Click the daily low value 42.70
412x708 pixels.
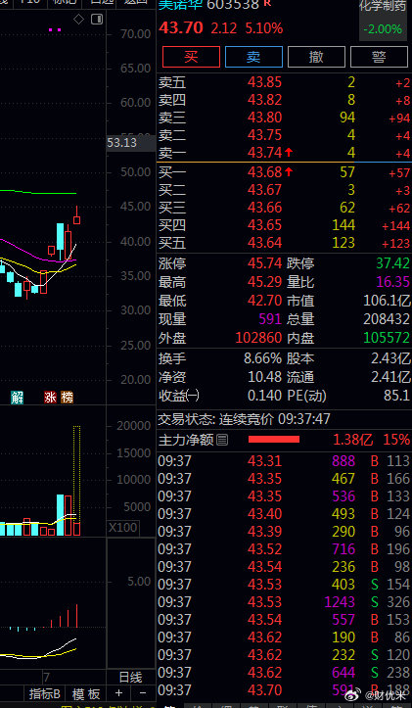tap(264, 301)
